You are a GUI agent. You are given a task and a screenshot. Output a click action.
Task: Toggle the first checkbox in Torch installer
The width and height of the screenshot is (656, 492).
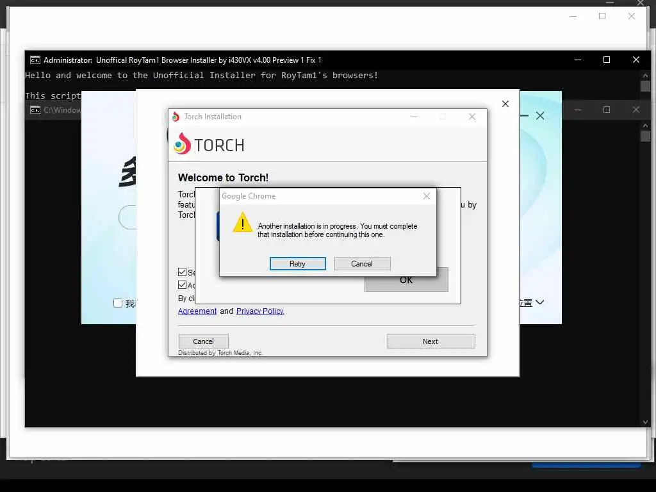pyautogui.click(x=182, y=272)
